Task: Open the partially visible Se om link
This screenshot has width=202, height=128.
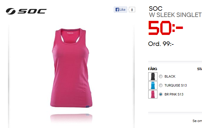Action: [x=197, y=121]
